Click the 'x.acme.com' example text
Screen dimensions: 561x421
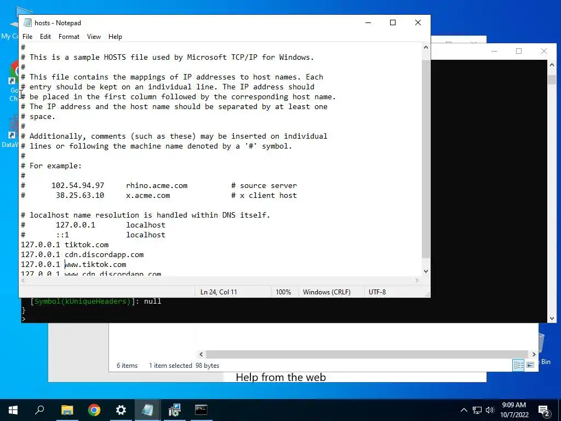point(148,196)
